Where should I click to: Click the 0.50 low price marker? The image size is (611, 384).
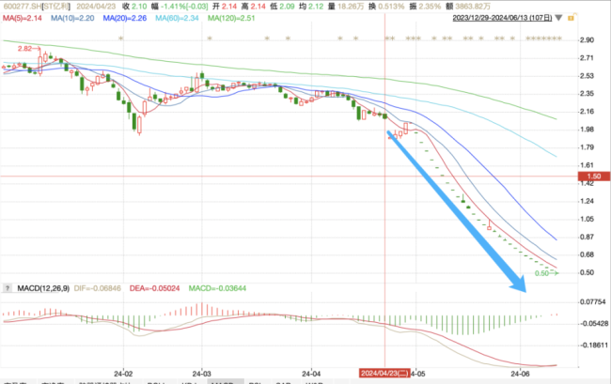[543, 273]
